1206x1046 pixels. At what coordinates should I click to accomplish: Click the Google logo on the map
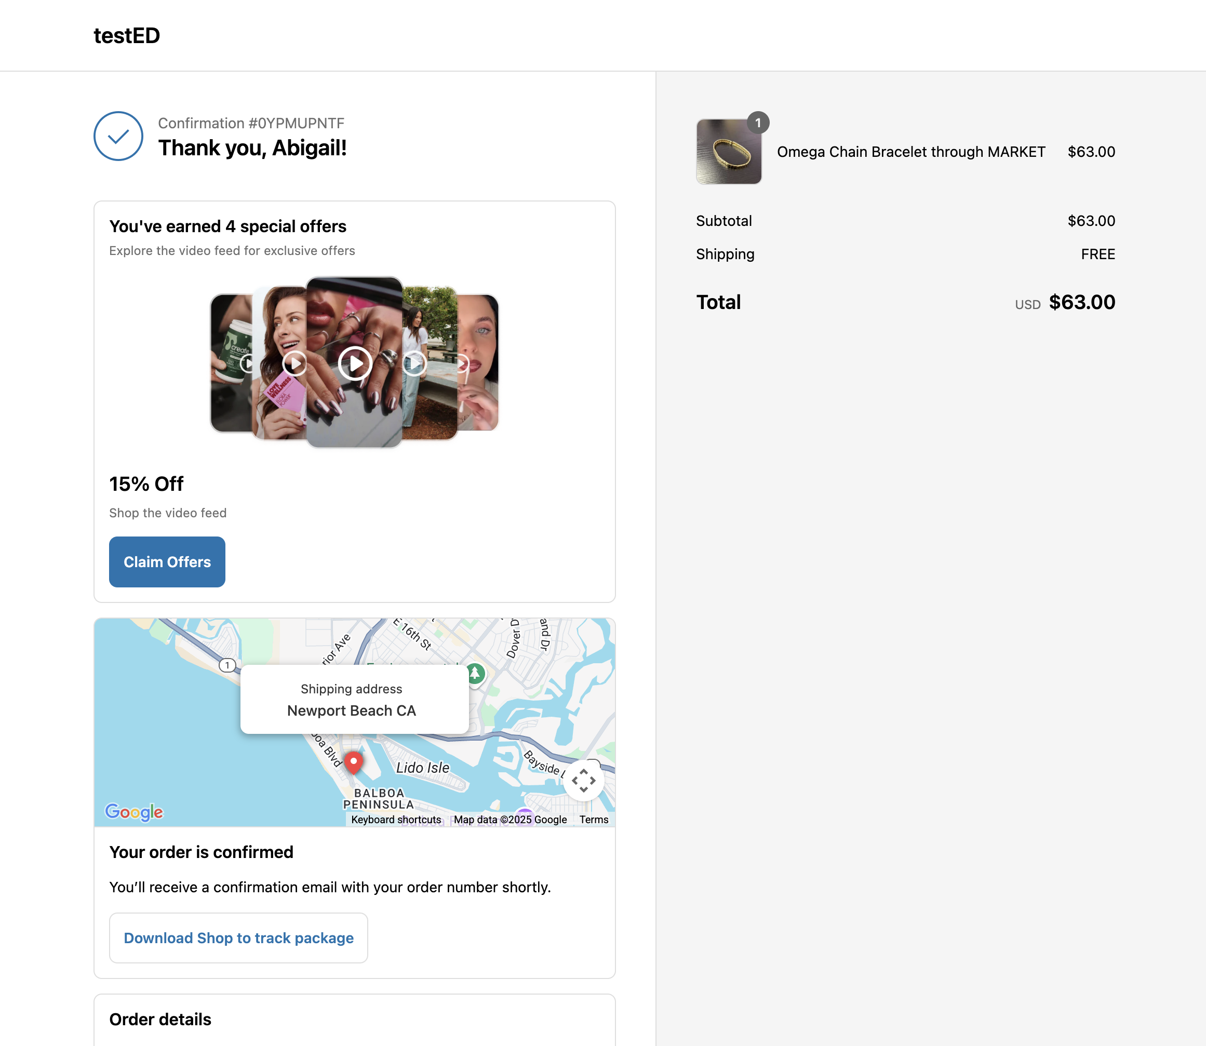tap(134, 812)
